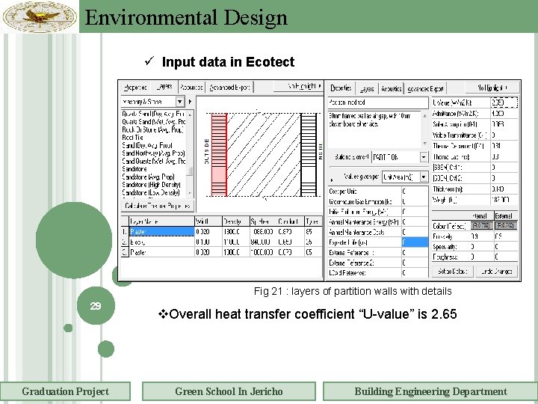The image size is (538, 404).
Task: Click Calculate Thermal Properties button
Action: coord(158,206)
